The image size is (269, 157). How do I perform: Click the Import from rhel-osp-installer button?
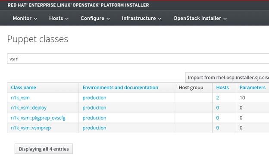(227, 77)
